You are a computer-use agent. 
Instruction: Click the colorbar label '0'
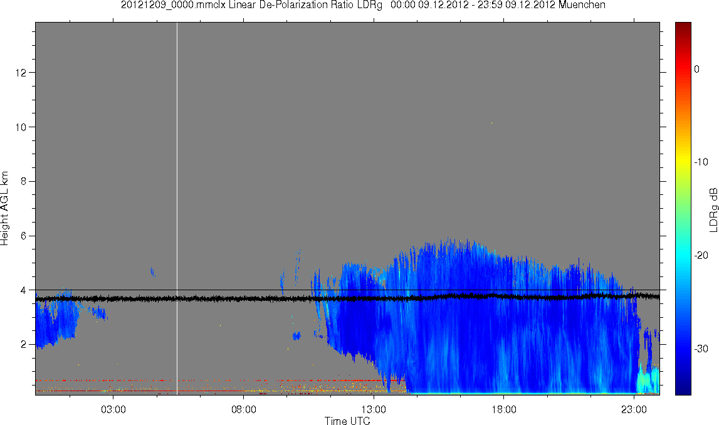[697, 69]
